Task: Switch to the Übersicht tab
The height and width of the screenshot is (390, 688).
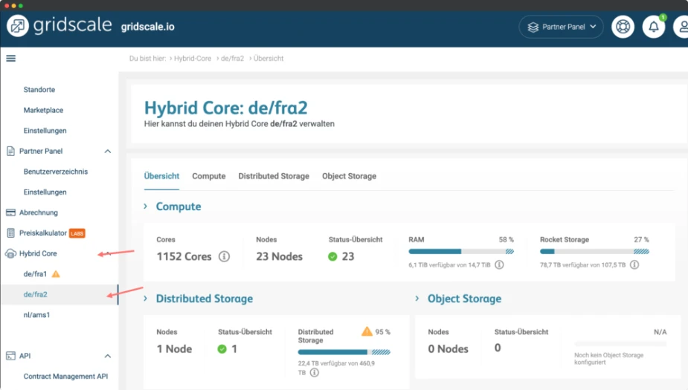Action: [x=161, y=176]
